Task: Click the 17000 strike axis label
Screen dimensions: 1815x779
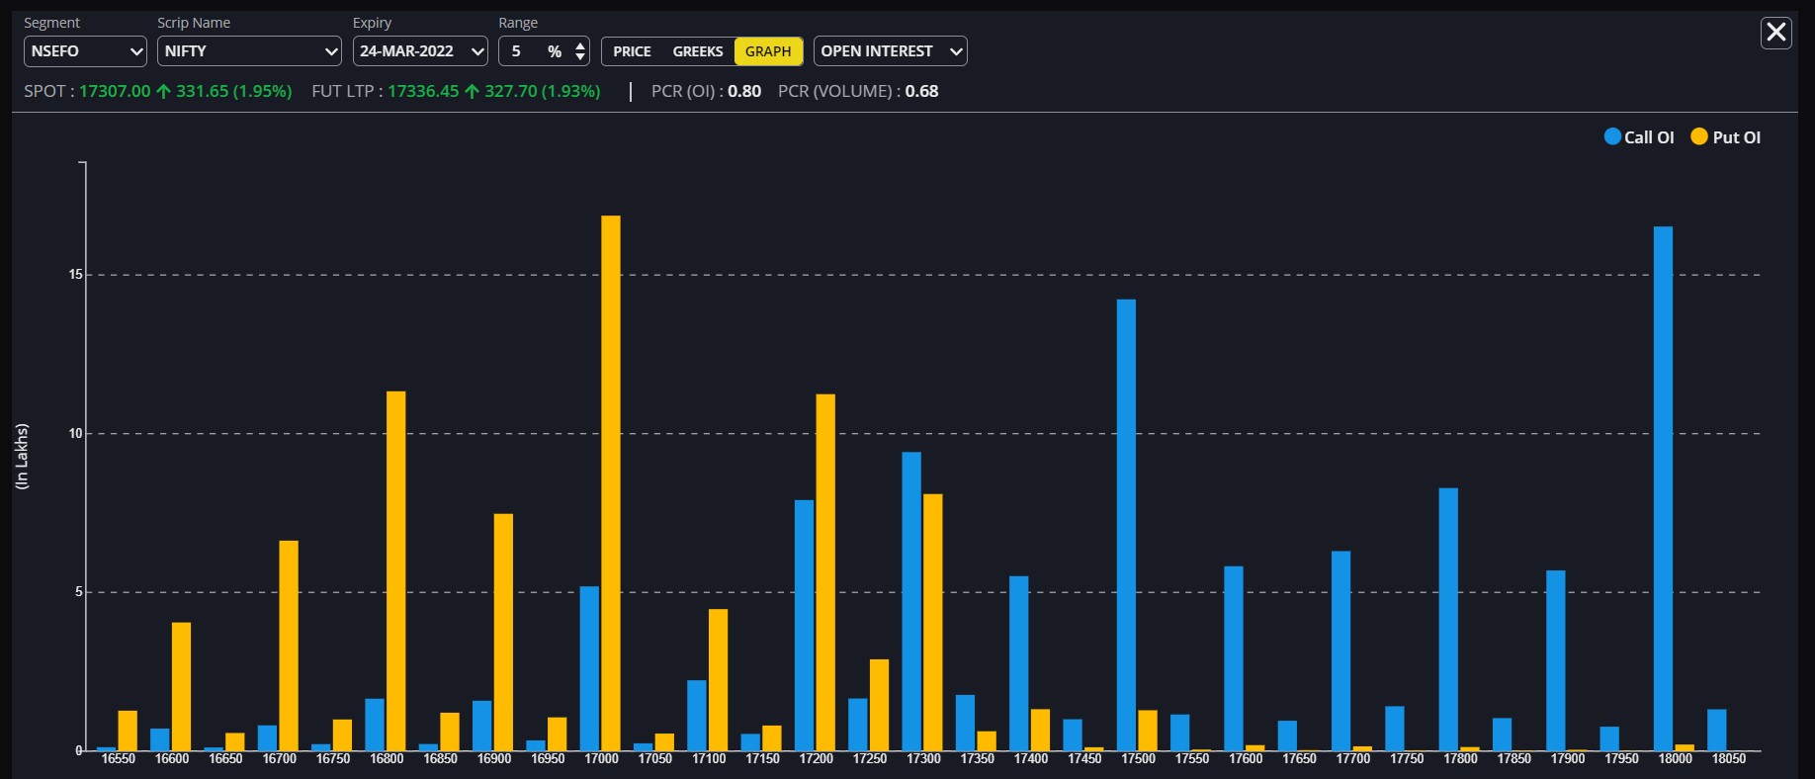Action: tap(601, 759)
